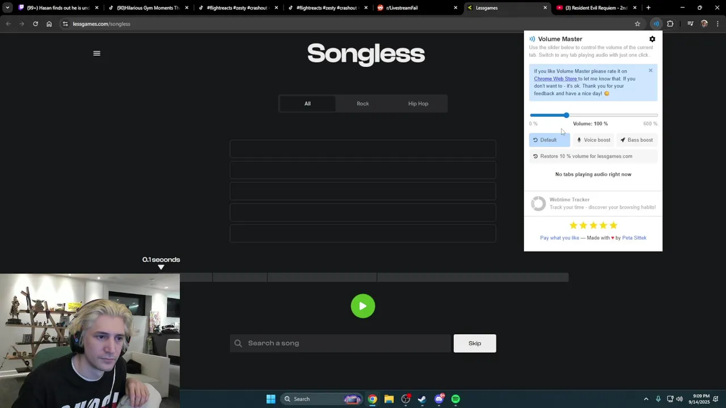Close the Lessgames tab
This screenshot has width=726, height=408.
click(545, 8)
